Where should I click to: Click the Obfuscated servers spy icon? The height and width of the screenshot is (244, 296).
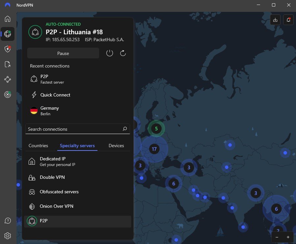32,192
